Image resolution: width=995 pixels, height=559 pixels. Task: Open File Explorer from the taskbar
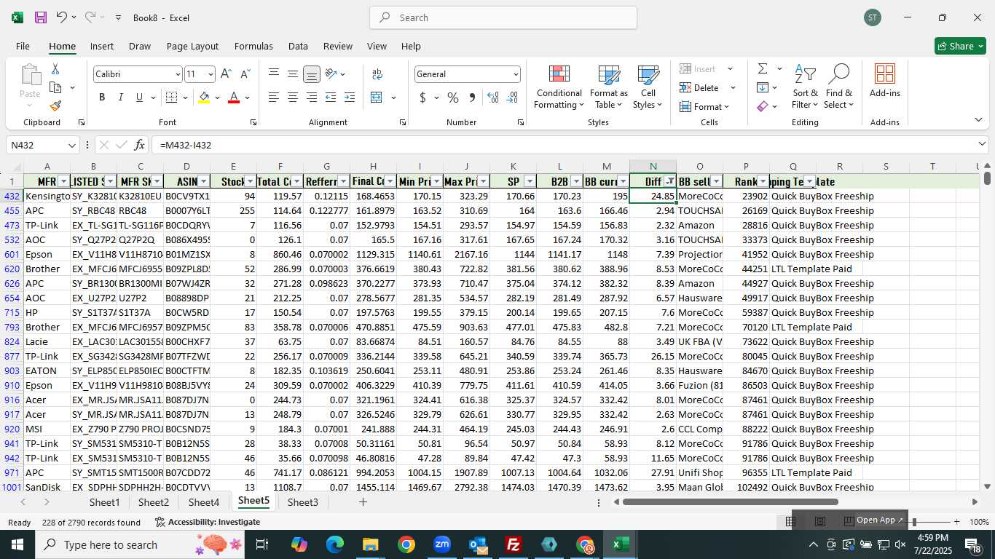(370, 544)
